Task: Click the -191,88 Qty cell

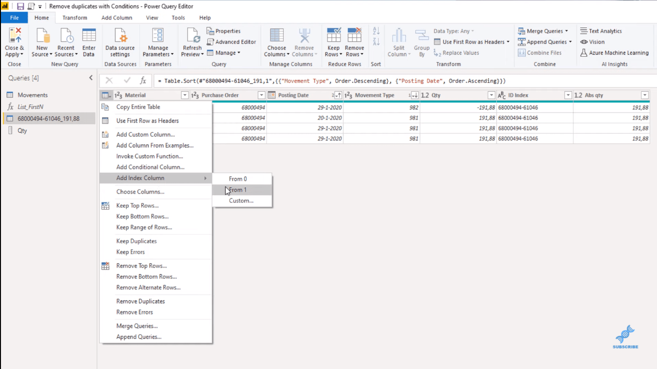Action: [x=458, y=108]
